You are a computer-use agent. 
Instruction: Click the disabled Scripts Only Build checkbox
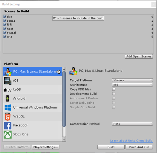click(x=114, y=107)
